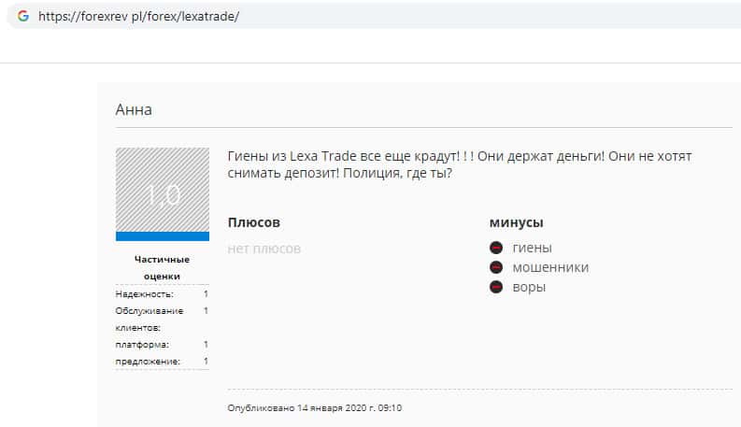Click the review text about Lexa Trade
Screen dimensions: 741x427
coord(460,164)
